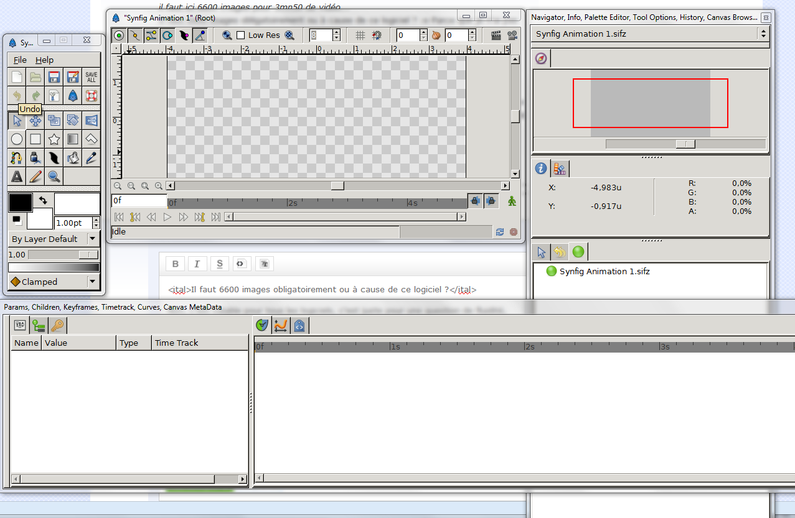Click the Open file folder icon
This screenshot has height=518, width=795.
click(x=35, y=77)
